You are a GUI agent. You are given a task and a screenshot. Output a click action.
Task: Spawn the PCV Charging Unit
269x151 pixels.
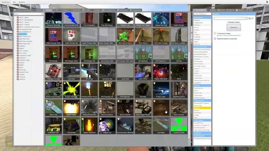[107, 90]
